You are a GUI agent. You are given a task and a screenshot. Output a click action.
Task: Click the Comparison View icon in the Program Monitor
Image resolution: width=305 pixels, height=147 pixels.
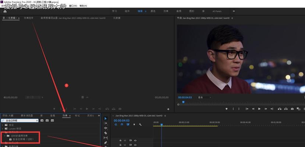pos(298,109)
